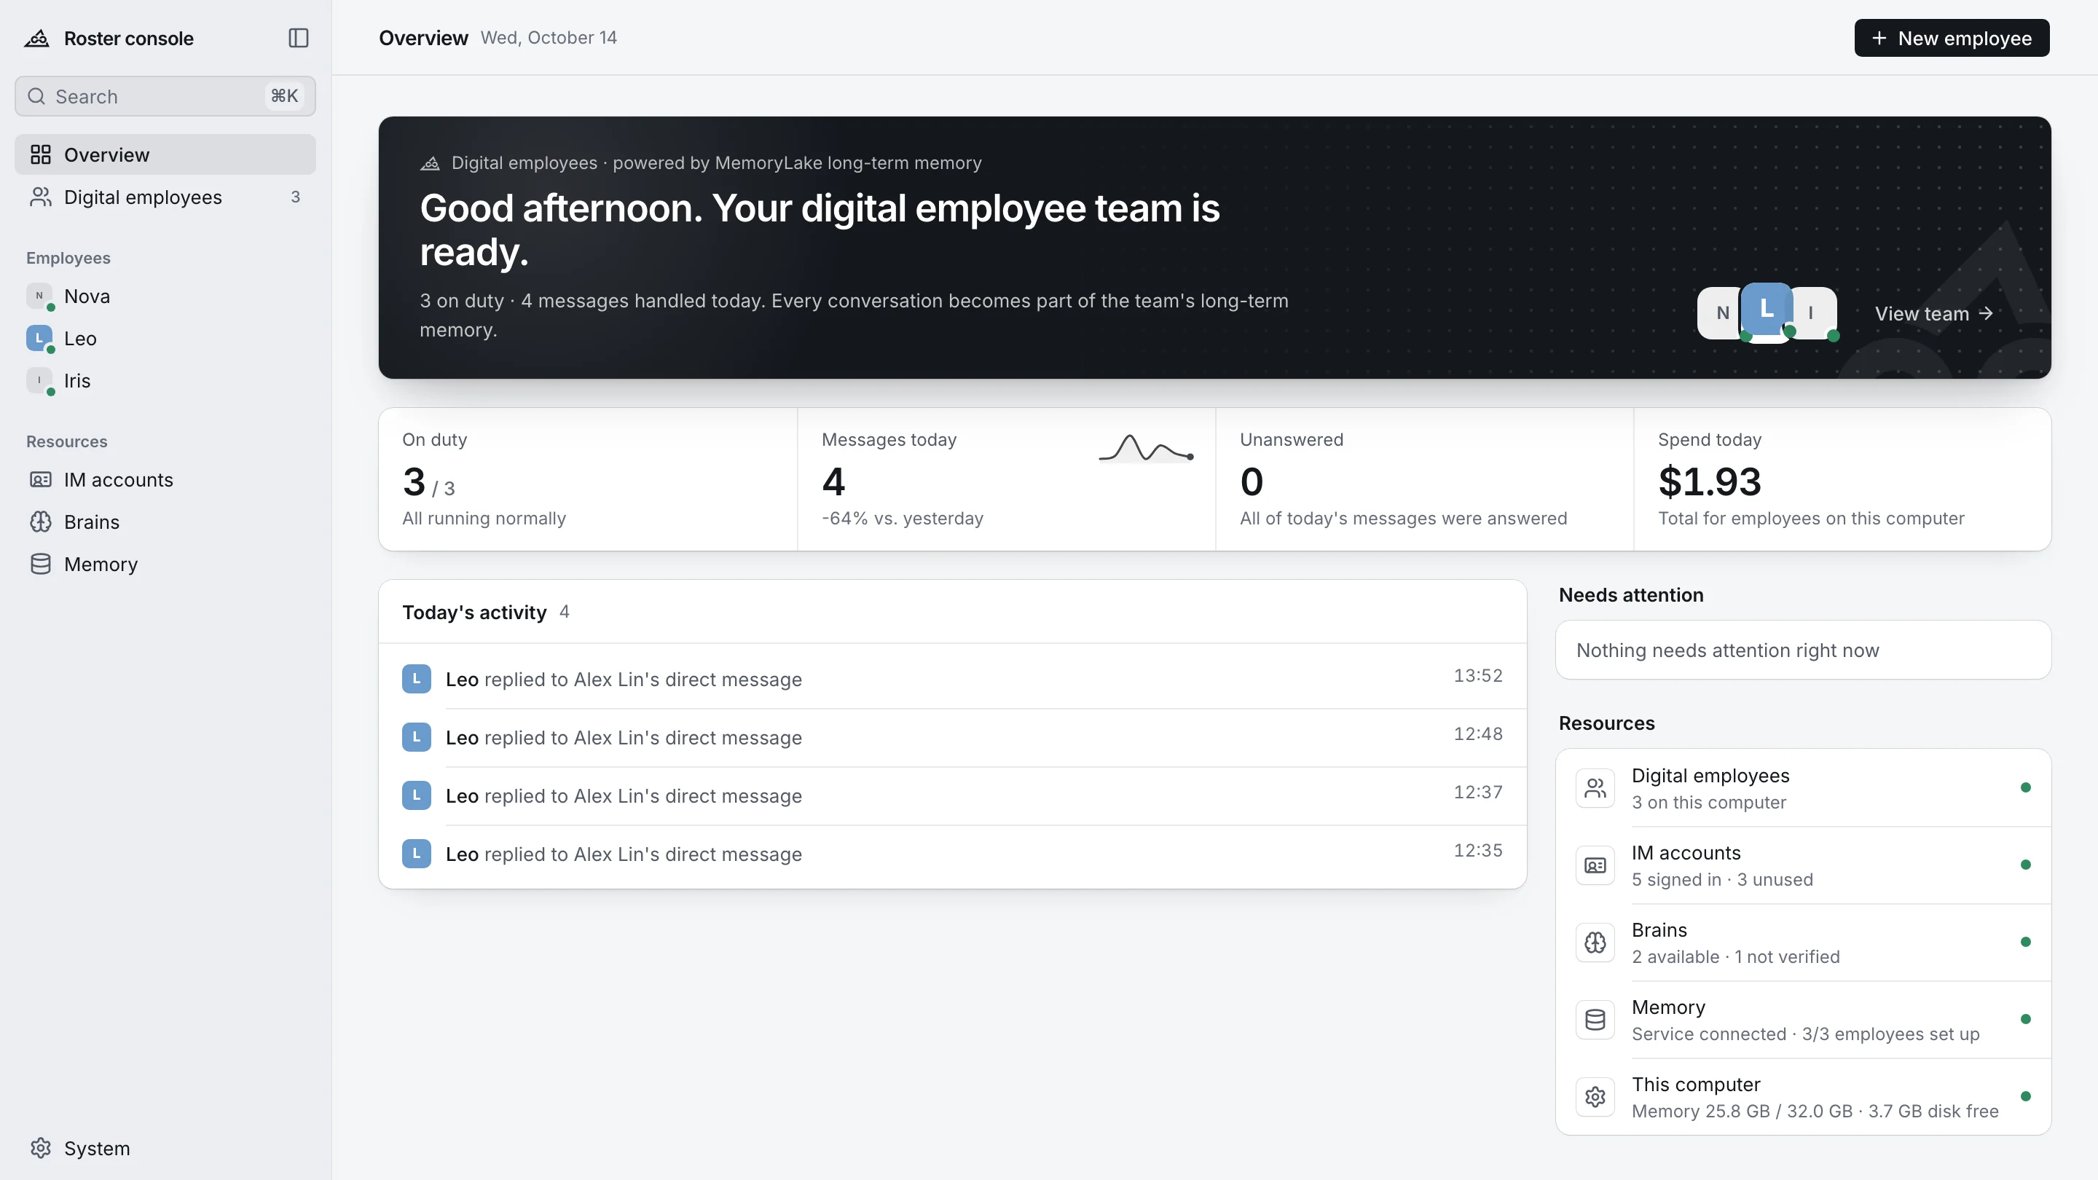Click the green status dot beside This computer
Image resolution: width=2098 pixels, height=1180 pixels.
click(x=2025, y=1097)
